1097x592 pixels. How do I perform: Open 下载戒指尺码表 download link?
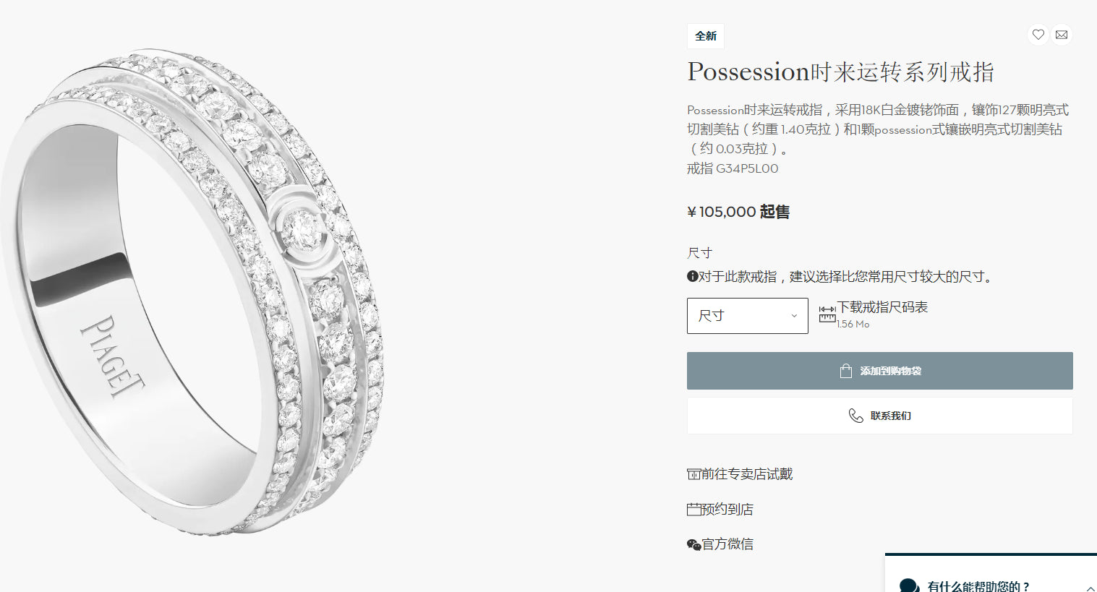click(882, 307)
